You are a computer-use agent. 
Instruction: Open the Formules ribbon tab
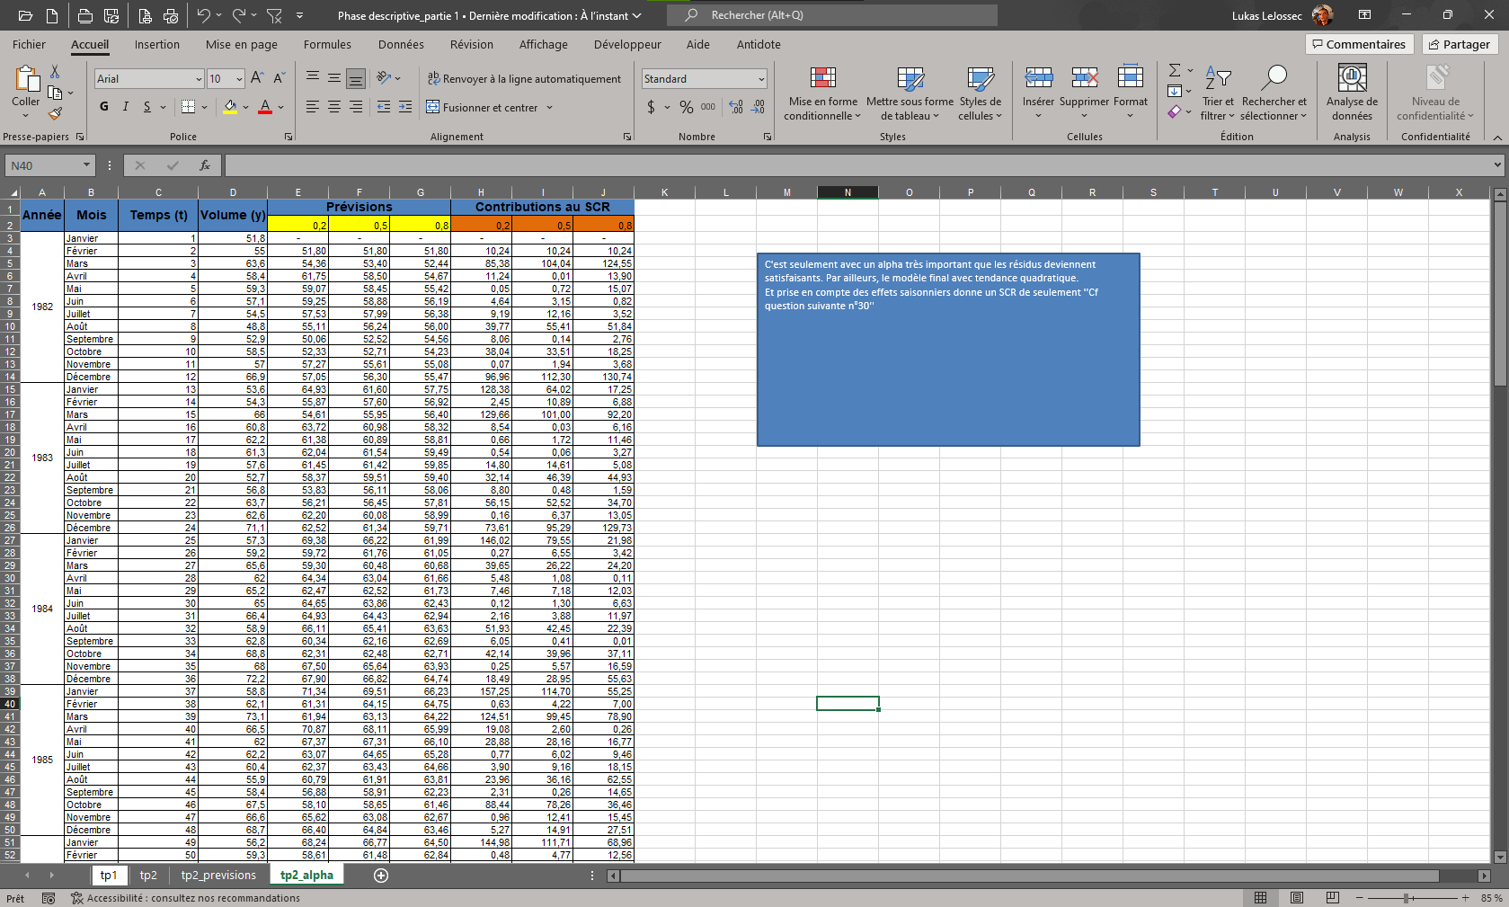click(327, 44)
